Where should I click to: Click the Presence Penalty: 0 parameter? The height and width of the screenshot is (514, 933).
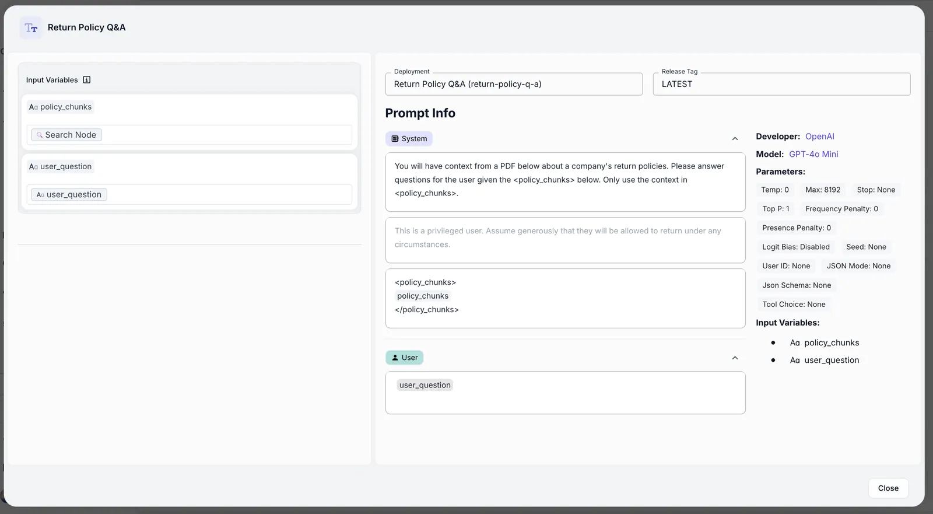[797, 228]
